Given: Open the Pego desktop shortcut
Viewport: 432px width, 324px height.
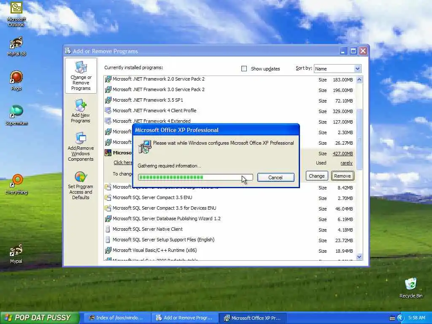Looking at the screenshot, I should (16, 81).
